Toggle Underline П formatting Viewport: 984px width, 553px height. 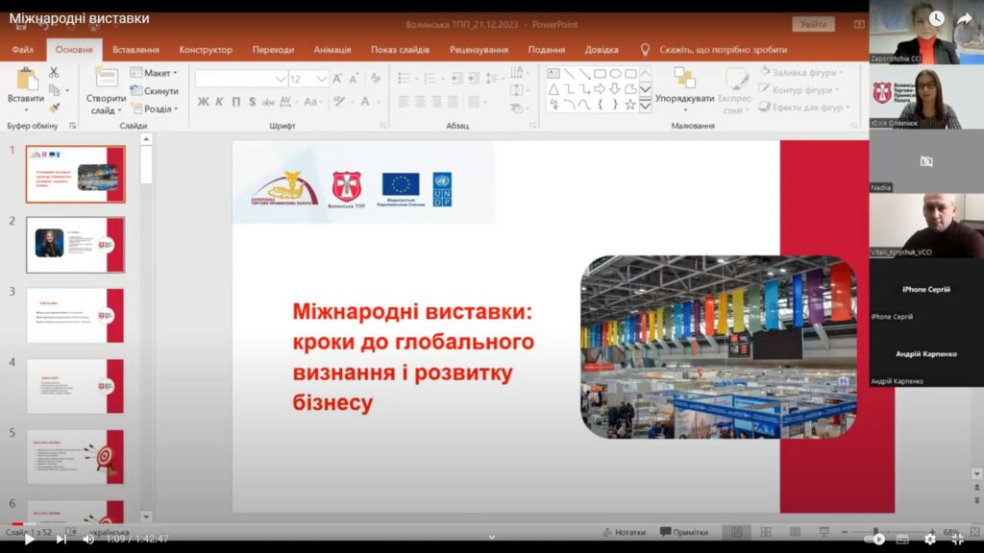[236, 102]
